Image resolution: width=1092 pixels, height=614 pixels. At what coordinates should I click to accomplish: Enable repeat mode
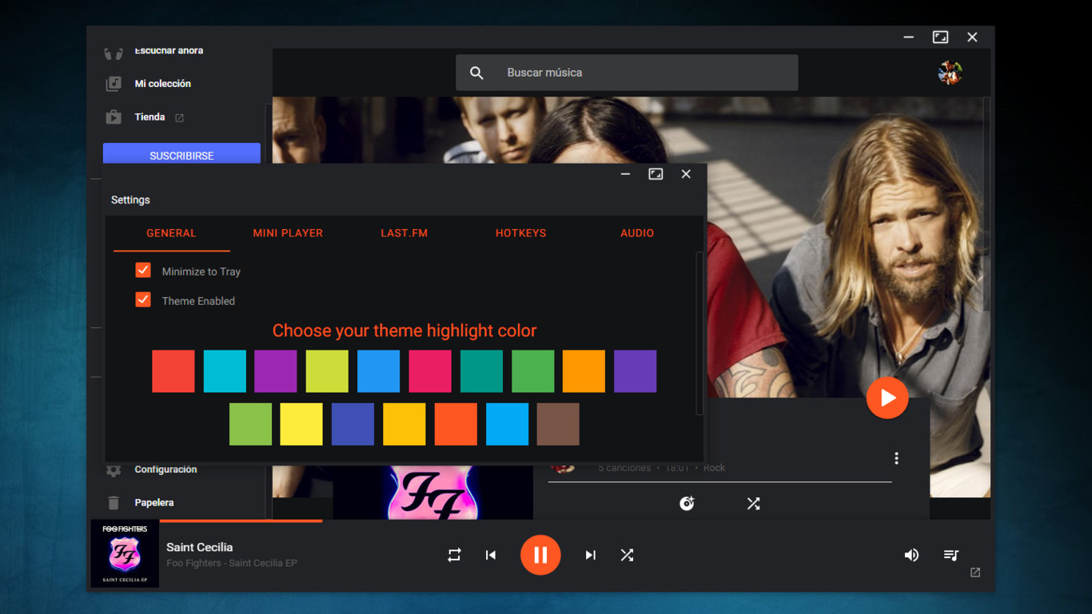(454, 555)
